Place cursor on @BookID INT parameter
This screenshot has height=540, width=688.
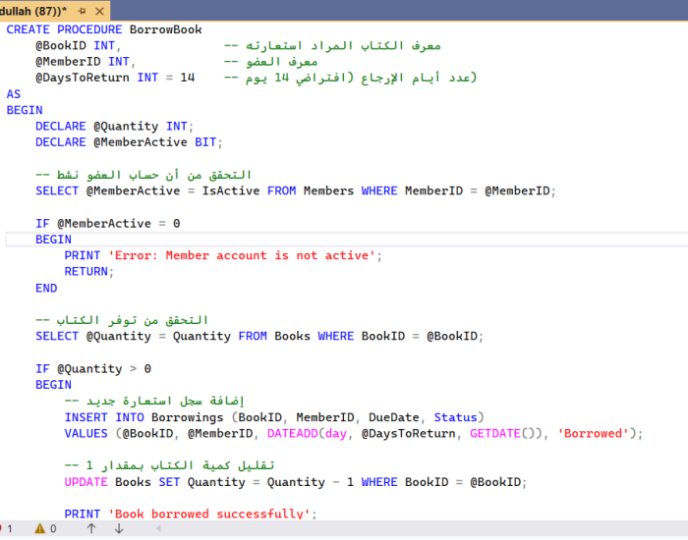[77, 45]
